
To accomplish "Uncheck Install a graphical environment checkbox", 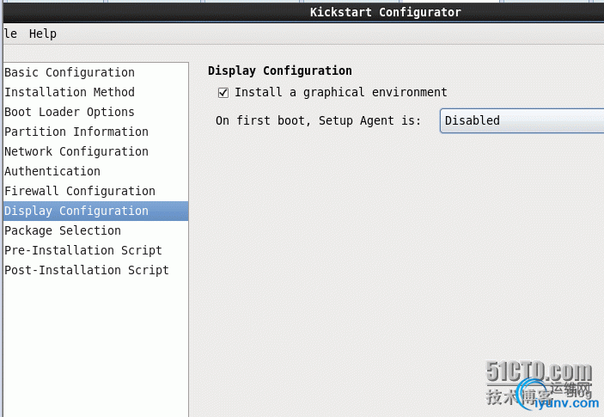I will tap(223, 93).
